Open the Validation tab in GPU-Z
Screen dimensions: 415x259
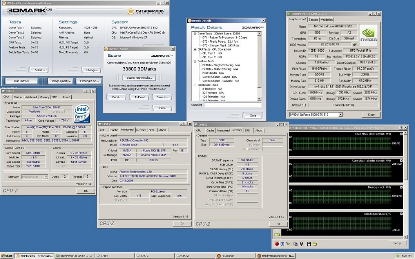(x=326, y=20)
